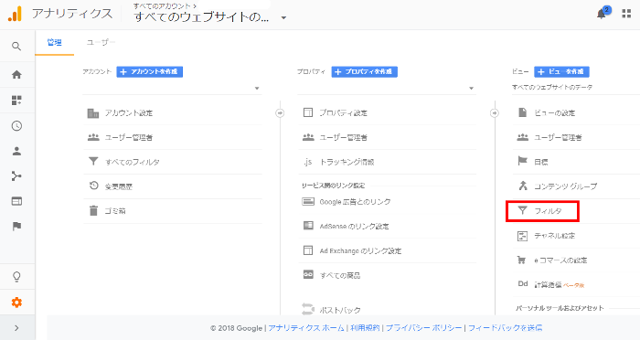
Task: Open the Google apps grid icon
Action: (626, 14)
